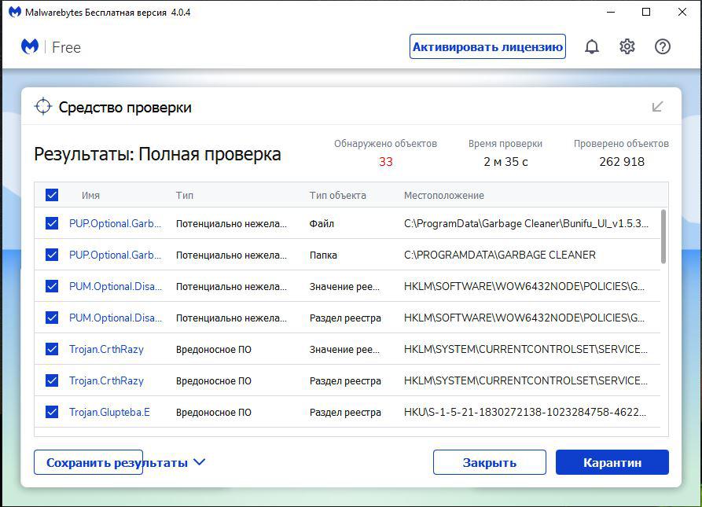Click the results list vertical scrollbar

663,236
